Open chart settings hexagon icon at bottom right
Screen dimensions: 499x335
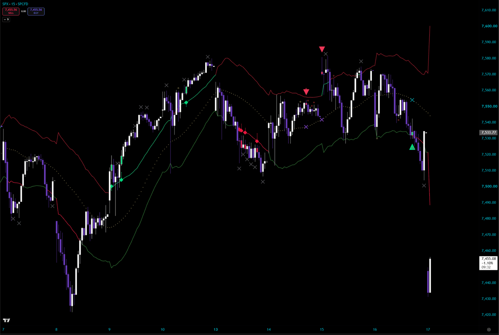pyautogui.click(x=489, y=329)
